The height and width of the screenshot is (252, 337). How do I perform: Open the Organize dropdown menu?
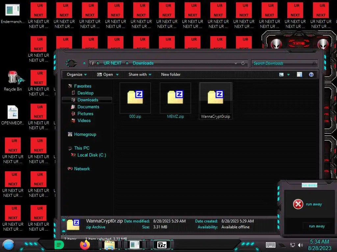tap(77, 74)
